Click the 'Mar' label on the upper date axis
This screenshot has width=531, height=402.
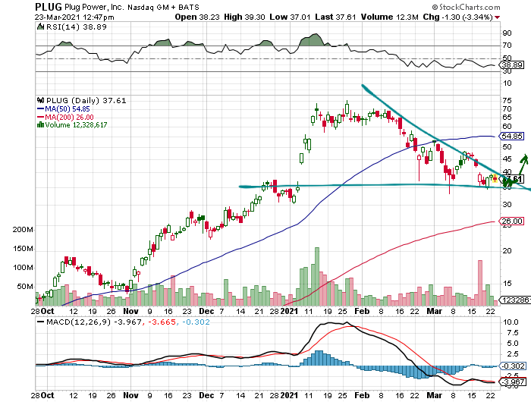coord(434,311)
